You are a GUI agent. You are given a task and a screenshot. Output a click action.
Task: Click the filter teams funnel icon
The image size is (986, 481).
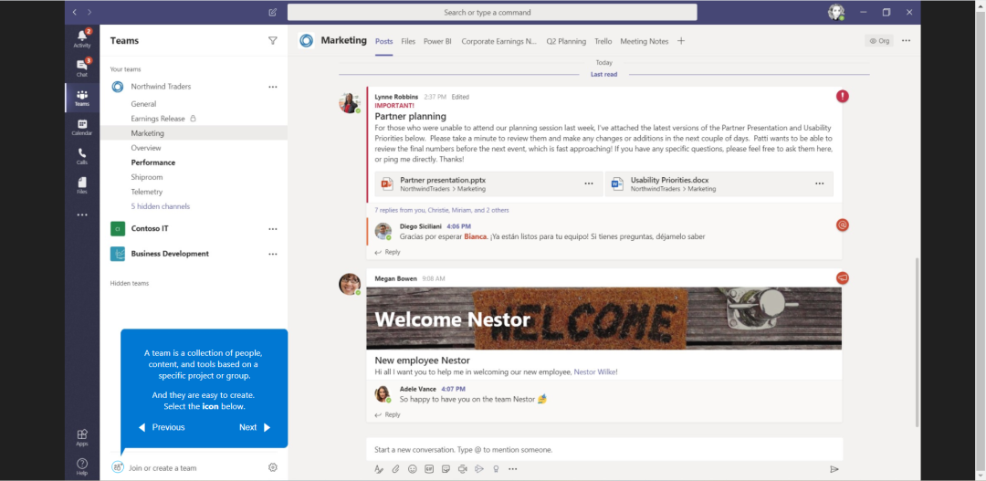[272, 40]
